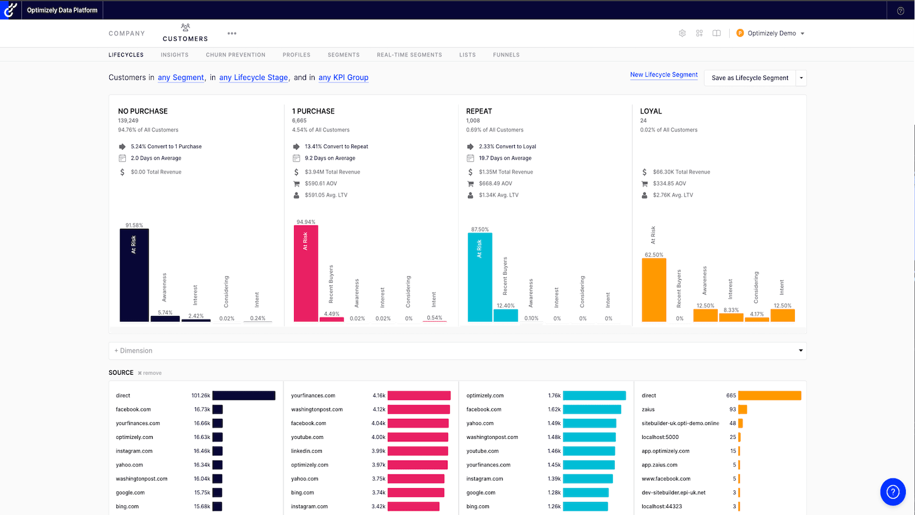The height and width of the screenshot is (515, 915).
Task: Select the At Risk bar in NO PURCHASE chart
Action: [134, 275]
